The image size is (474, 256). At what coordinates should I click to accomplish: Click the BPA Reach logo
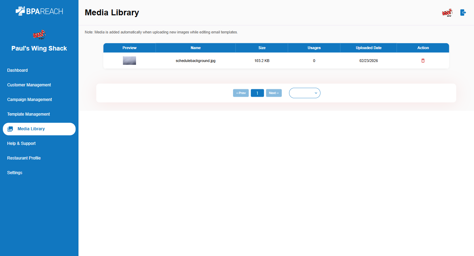pyautogui.click(x=39, y=11)
